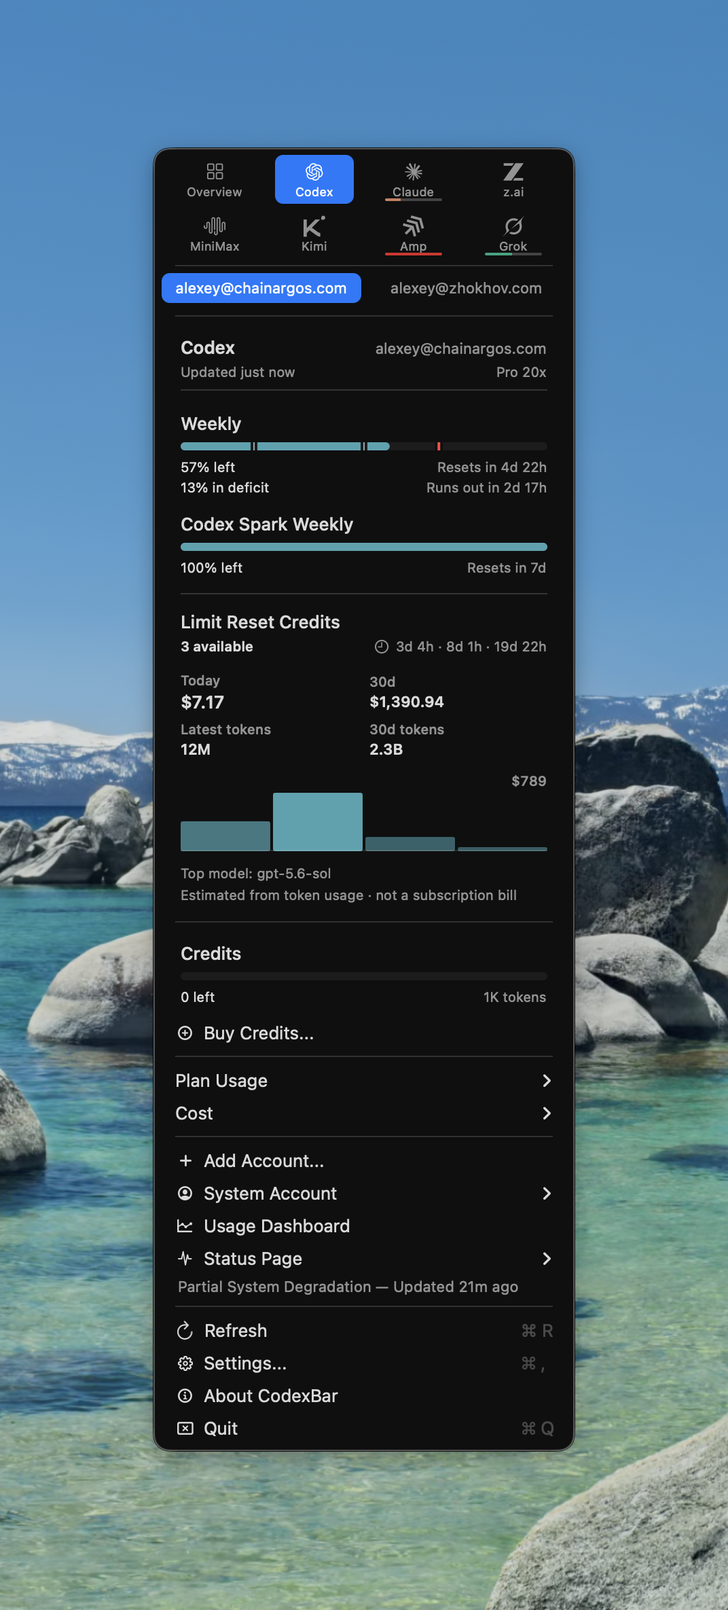Click the red deficit marker on Weekly bar

point(439,446)
